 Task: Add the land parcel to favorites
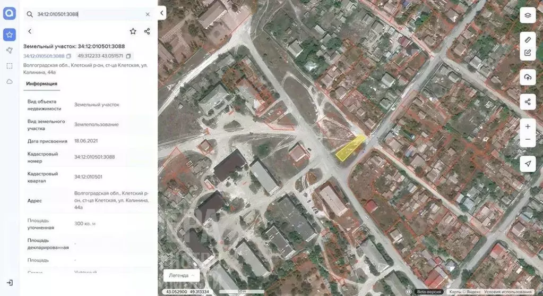click(x=133, y=31)
